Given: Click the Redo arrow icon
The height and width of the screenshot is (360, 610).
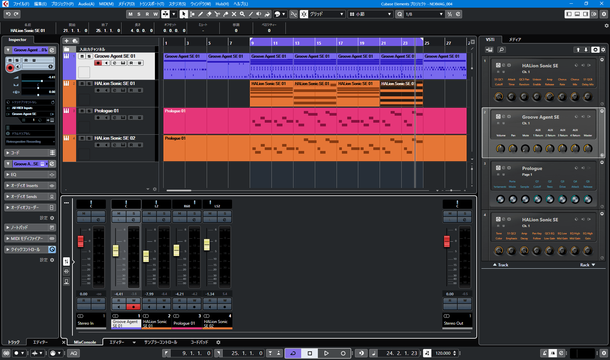Looking at the screenshot, I should [16, 14].
